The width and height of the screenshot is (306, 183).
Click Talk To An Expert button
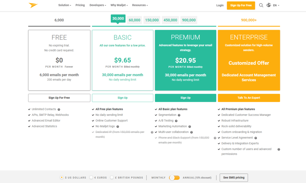point(249,98)
